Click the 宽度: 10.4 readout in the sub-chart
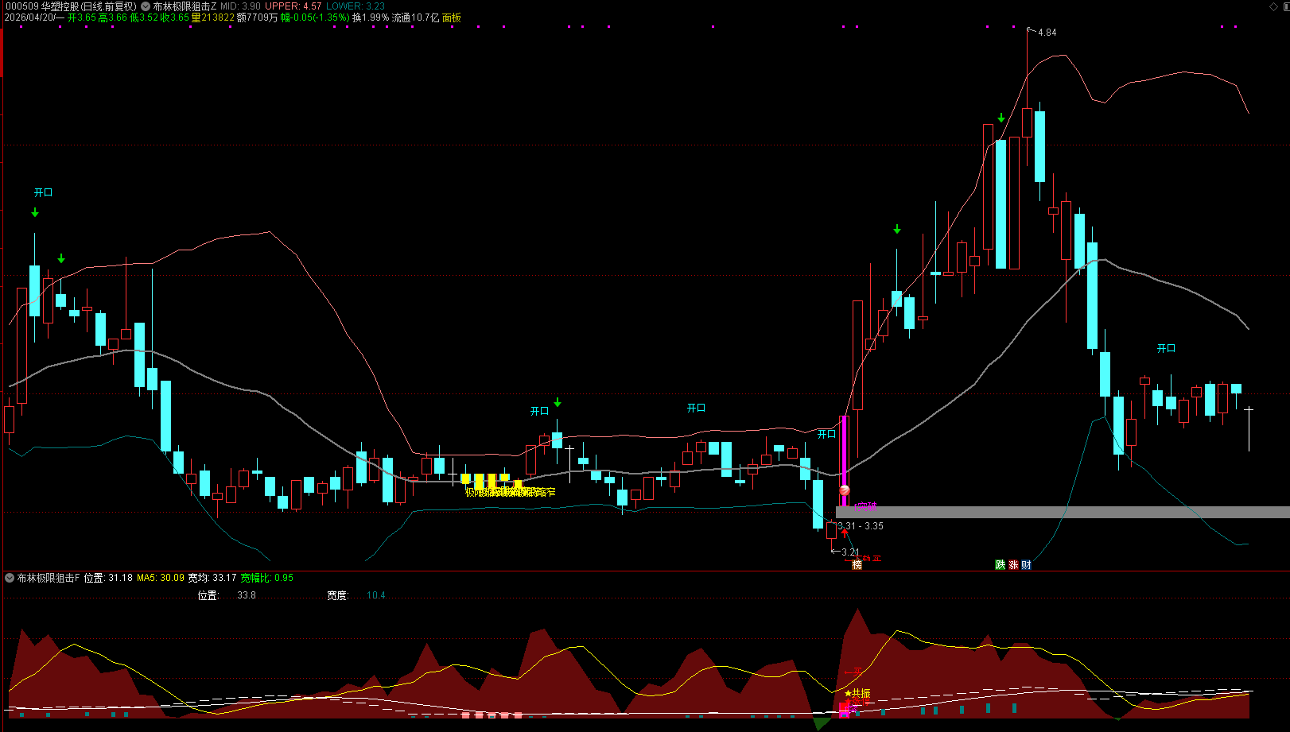 [356, 595]
